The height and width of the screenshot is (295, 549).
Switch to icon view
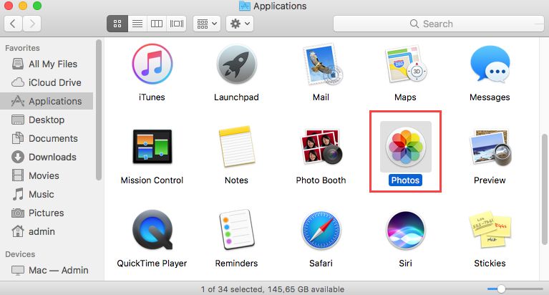point(117,24)
